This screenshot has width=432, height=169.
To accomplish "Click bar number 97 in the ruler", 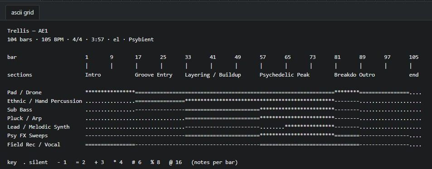I will 387,57.
